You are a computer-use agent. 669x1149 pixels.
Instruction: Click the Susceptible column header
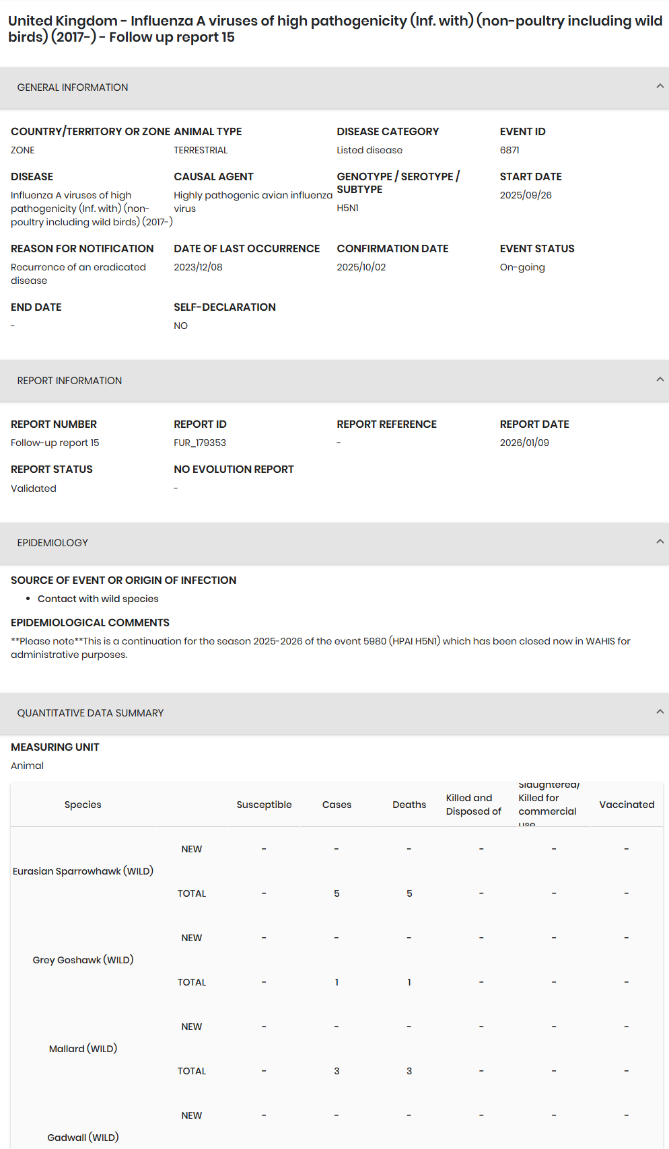[x=264, y=805]
